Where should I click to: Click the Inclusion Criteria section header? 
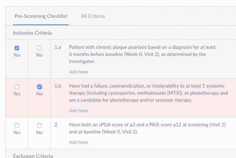pos(32,33)
